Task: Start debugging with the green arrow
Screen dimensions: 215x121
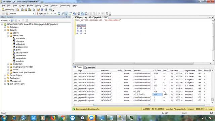Action: click(x=48, y=13)
